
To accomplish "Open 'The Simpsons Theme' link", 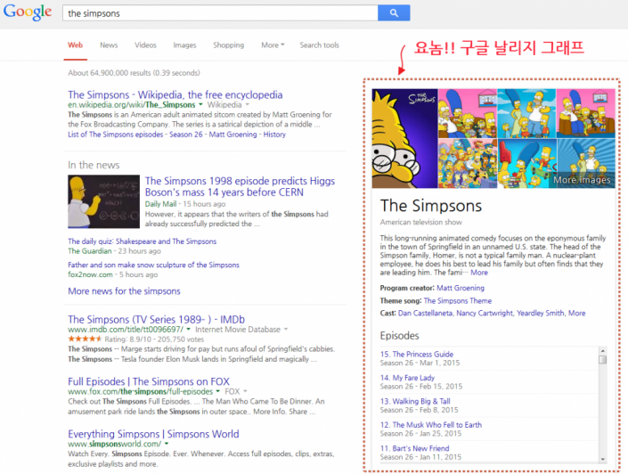I will pos(457,300).
